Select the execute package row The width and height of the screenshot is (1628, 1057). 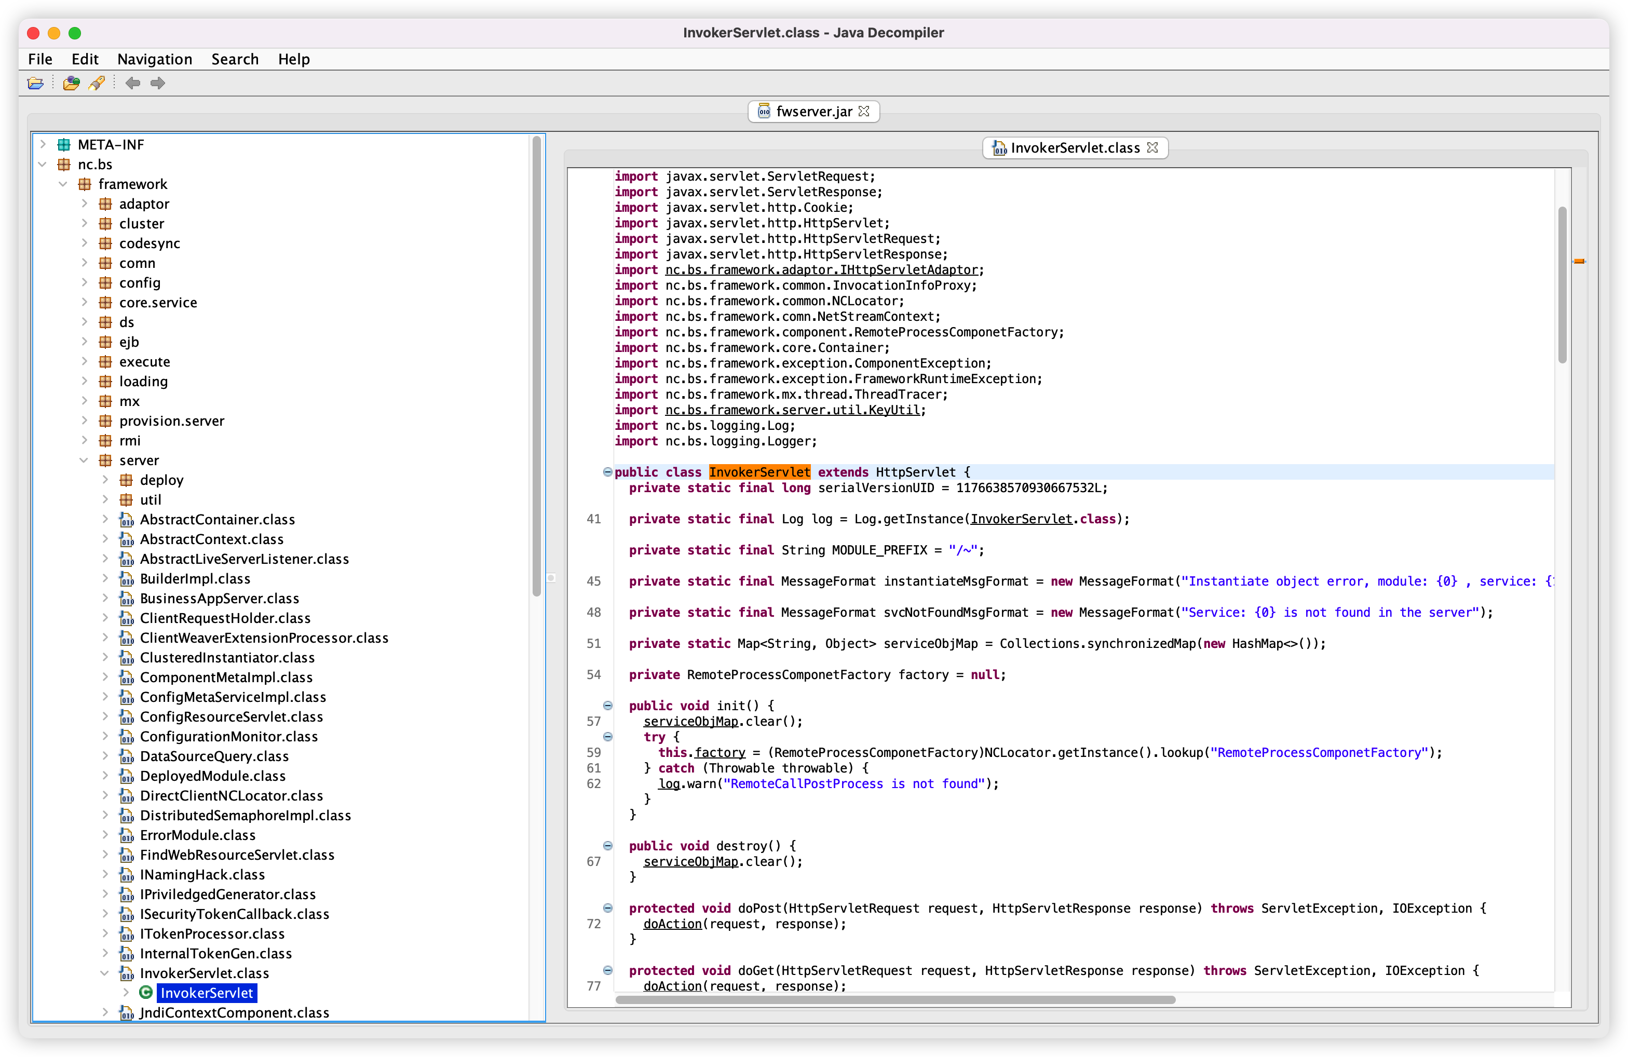[144, 362]
